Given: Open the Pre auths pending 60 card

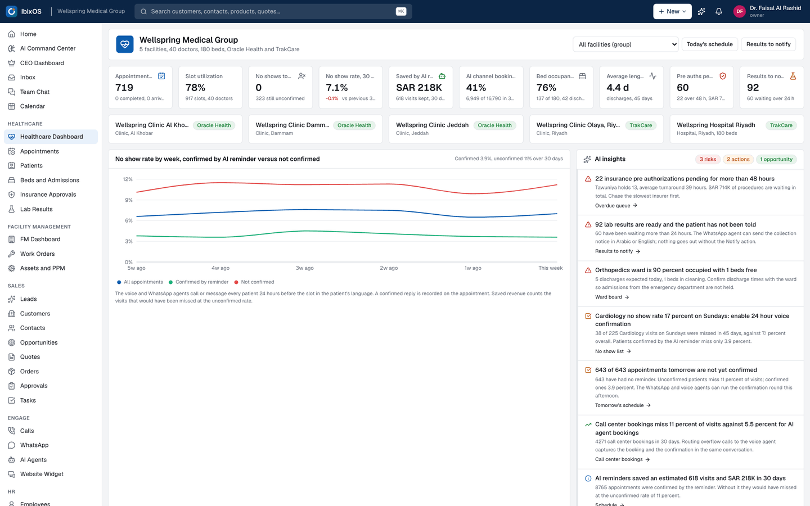Looking at the screenshot, I should 701,87.
